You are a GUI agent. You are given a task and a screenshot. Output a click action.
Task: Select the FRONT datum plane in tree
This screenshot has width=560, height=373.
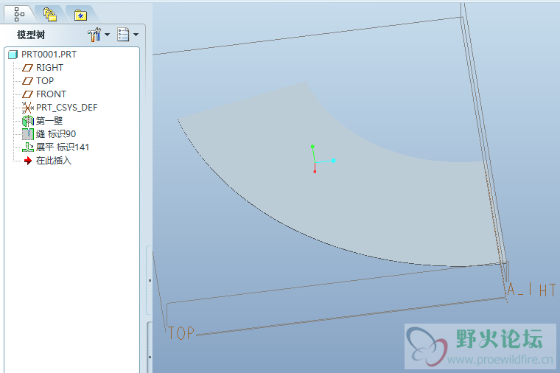tap(51, 94)
